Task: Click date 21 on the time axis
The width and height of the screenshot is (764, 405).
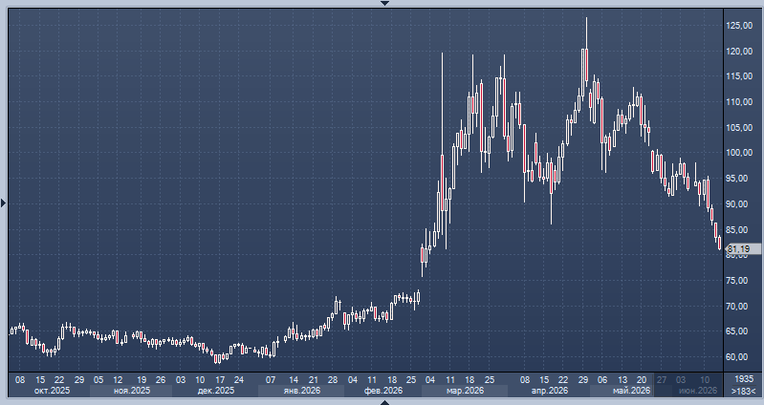Action: pos(314,380)
